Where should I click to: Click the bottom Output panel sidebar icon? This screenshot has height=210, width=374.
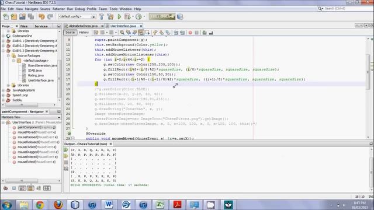click(x=66, y=169)
